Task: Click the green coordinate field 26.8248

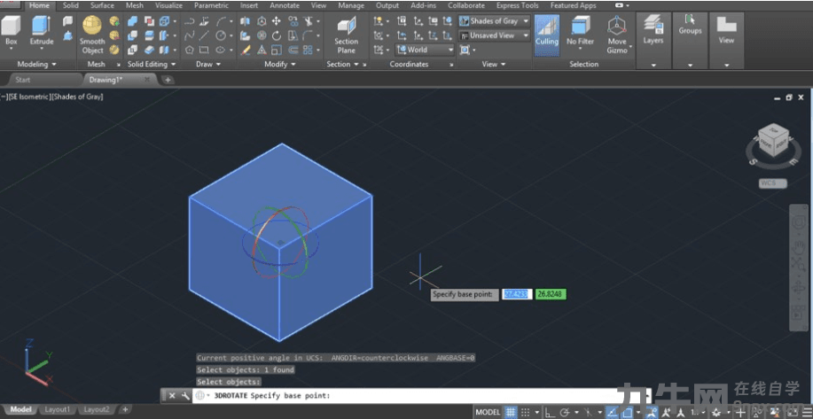Action: pyautogui.click(x=551, y=294)
